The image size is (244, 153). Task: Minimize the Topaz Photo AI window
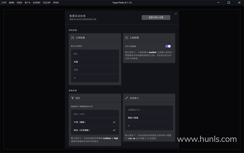coord(218,3)
